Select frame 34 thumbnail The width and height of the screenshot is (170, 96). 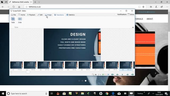point(57,66)
